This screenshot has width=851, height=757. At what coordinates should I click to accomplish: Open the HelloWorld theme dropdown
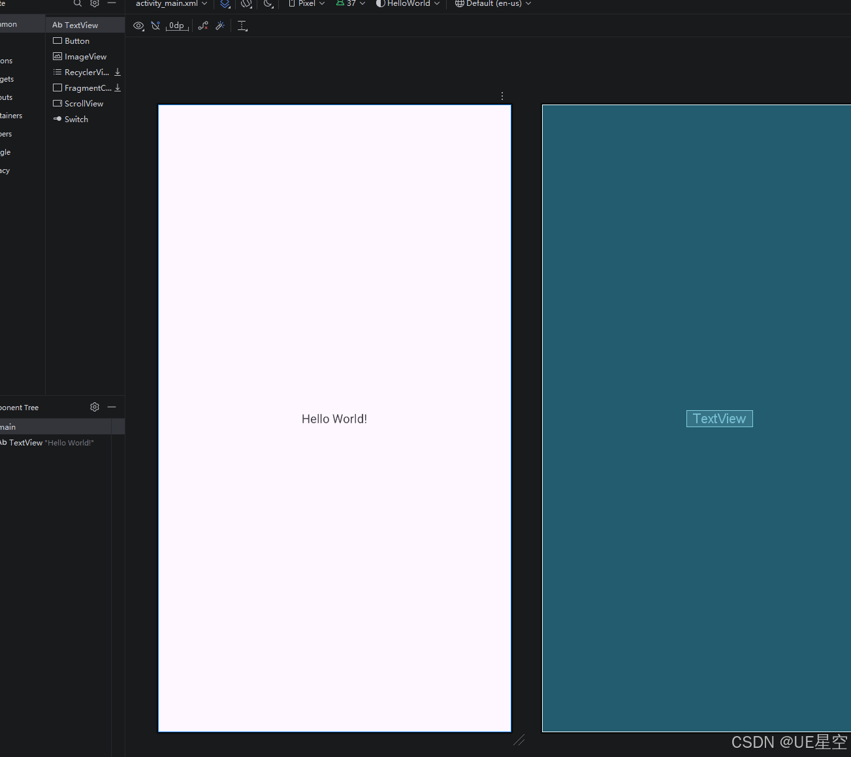[408, 3]
